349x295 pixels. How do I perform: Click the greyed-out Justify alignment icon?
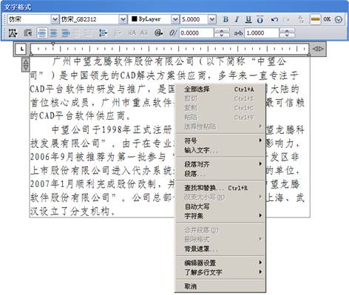77,33
